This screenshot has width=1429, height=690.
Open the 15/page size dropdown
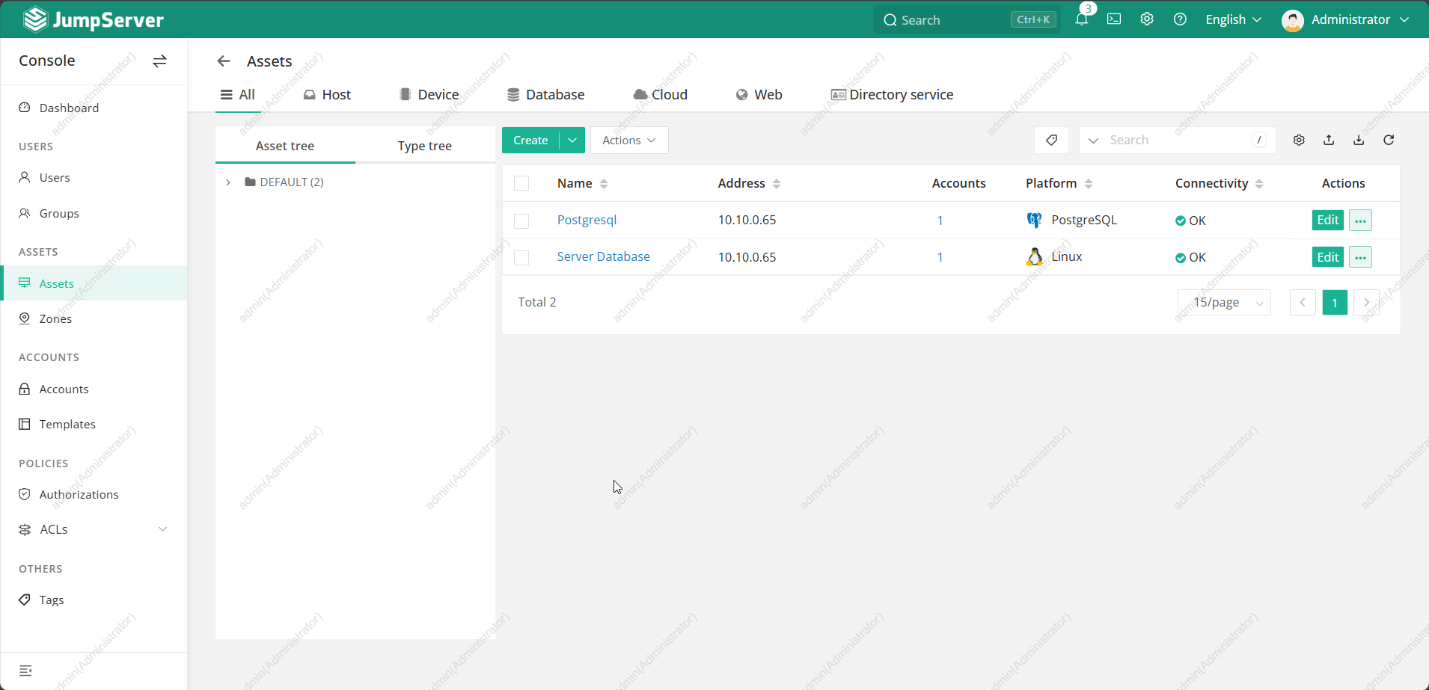(x=1224, y=303)
